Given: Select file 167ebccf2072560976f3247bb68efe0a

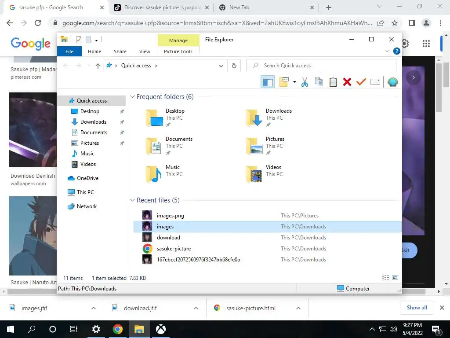Looking at the screenshot, I should pyautogui.click(x=268, y=260).
